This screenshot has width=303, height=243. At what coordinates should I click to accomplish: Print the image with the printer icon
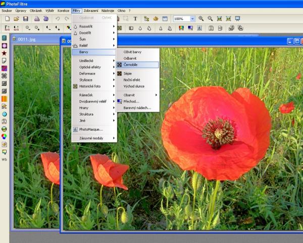(x=37, y=19)
